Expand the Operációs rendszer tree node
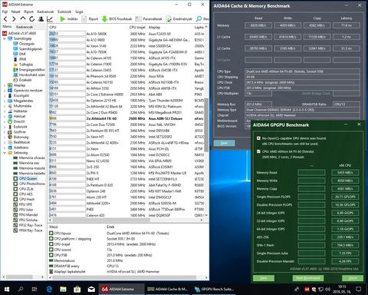Screen dimensions: 368x295 coord(5,91)
